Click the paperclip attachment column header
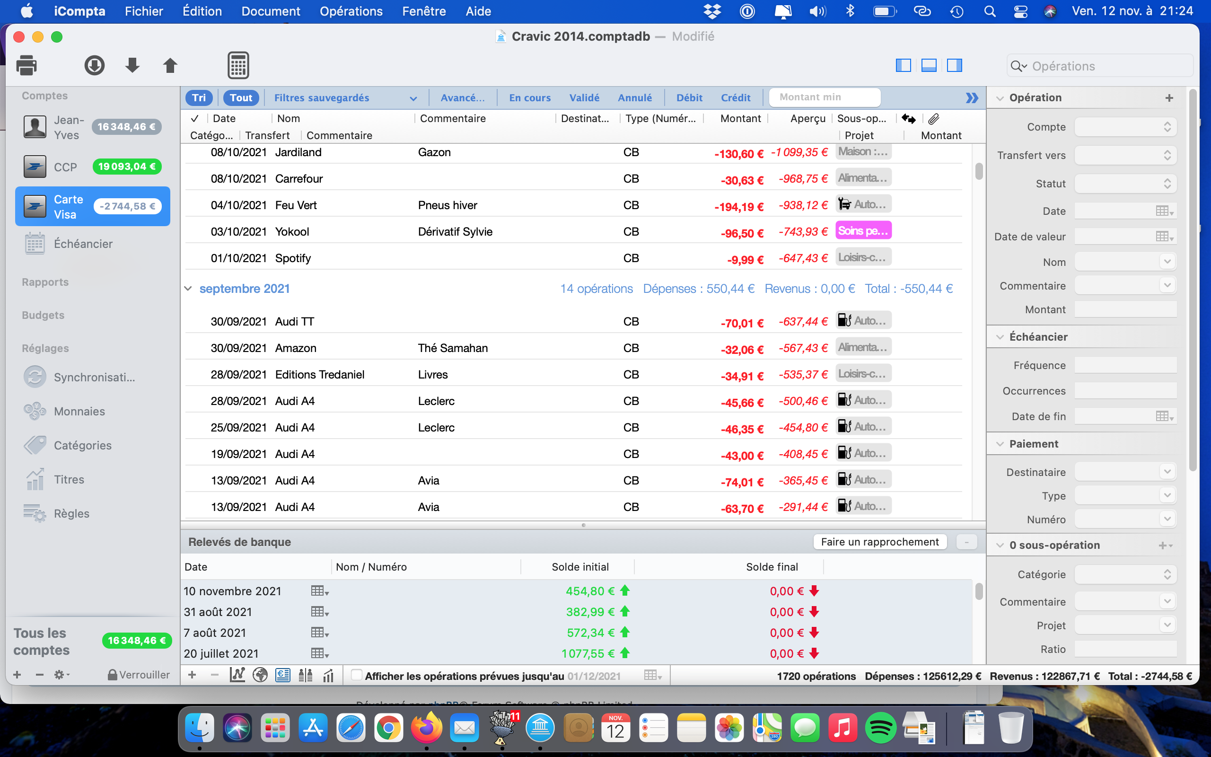Image resolution: width=1211 pixels, height=757 pixels. click(933, 119)
